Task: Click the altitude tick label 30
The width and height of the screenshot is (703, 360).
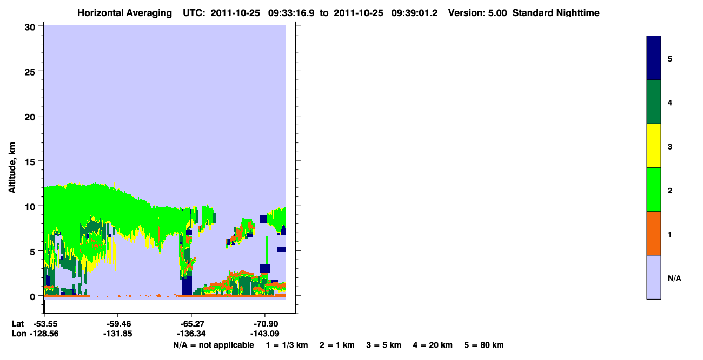Action: click(x=31, y=26)
